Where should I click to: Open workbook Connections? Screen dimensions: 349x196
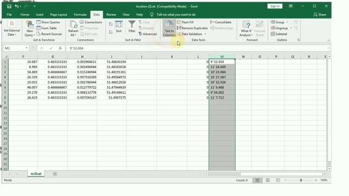(x=91, y=22)
